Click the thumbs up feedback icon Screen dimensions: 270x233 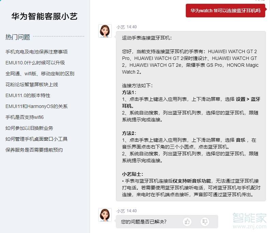pyautogui.click(x=187, y=222)
